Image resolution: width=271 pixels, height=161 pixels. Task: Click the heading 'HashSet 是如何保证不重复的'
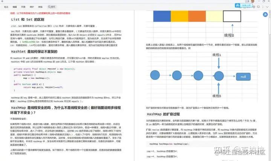coord(34,51)
